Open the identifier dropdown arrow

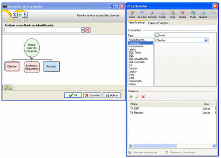pos(83,30)
